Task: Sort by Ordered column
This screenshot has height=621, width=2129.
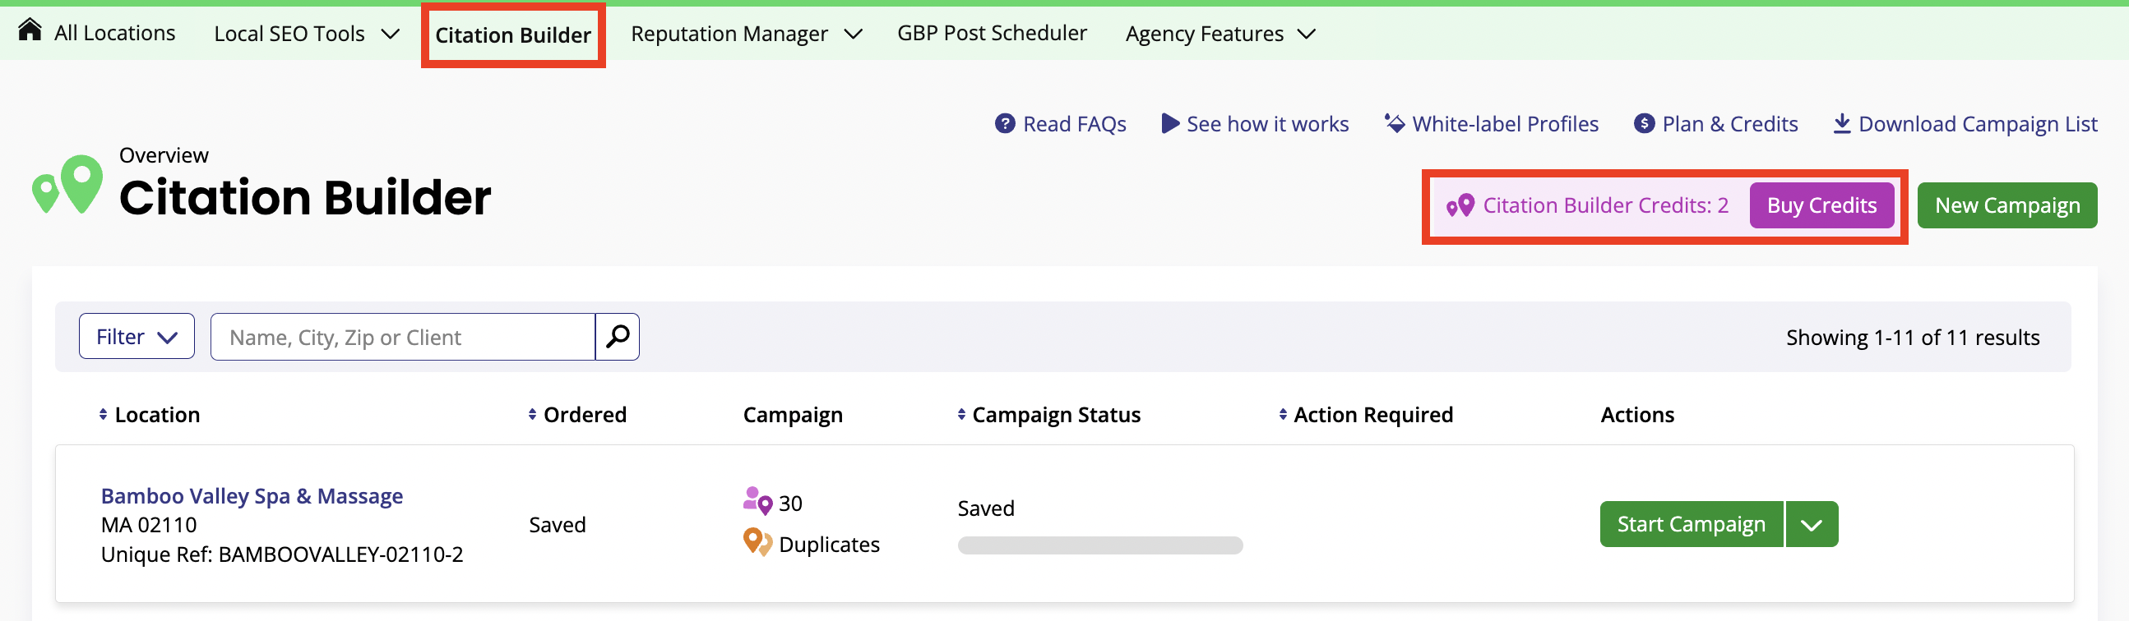Action: coord(578,415)
